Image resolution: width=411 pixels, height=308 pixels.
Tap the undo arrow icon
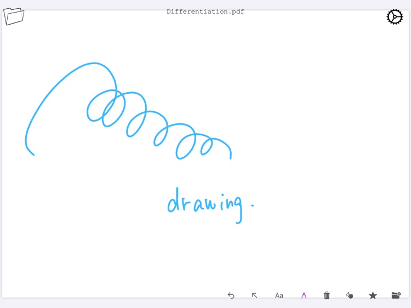[x=231, y=295]
